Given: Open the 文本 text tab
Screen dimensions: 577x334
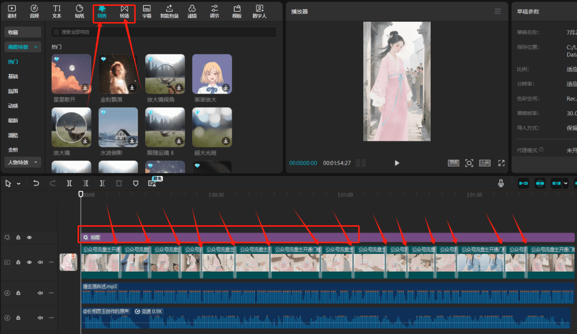Looking at the screenshot, I should tap(57, 11).
